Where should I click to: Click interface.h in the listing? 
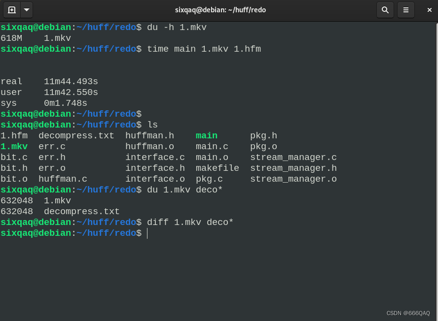[x=155, y=168]
